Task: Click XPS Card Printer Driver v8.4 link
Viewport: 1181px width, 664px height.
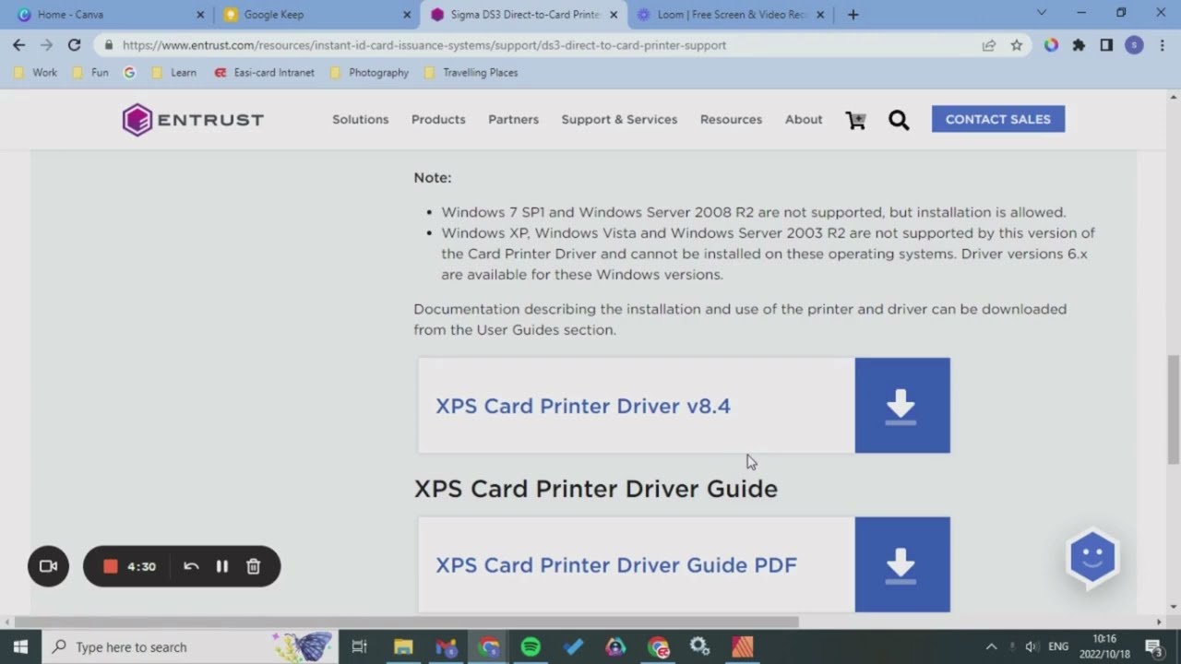Action: [x=583, y=406]
